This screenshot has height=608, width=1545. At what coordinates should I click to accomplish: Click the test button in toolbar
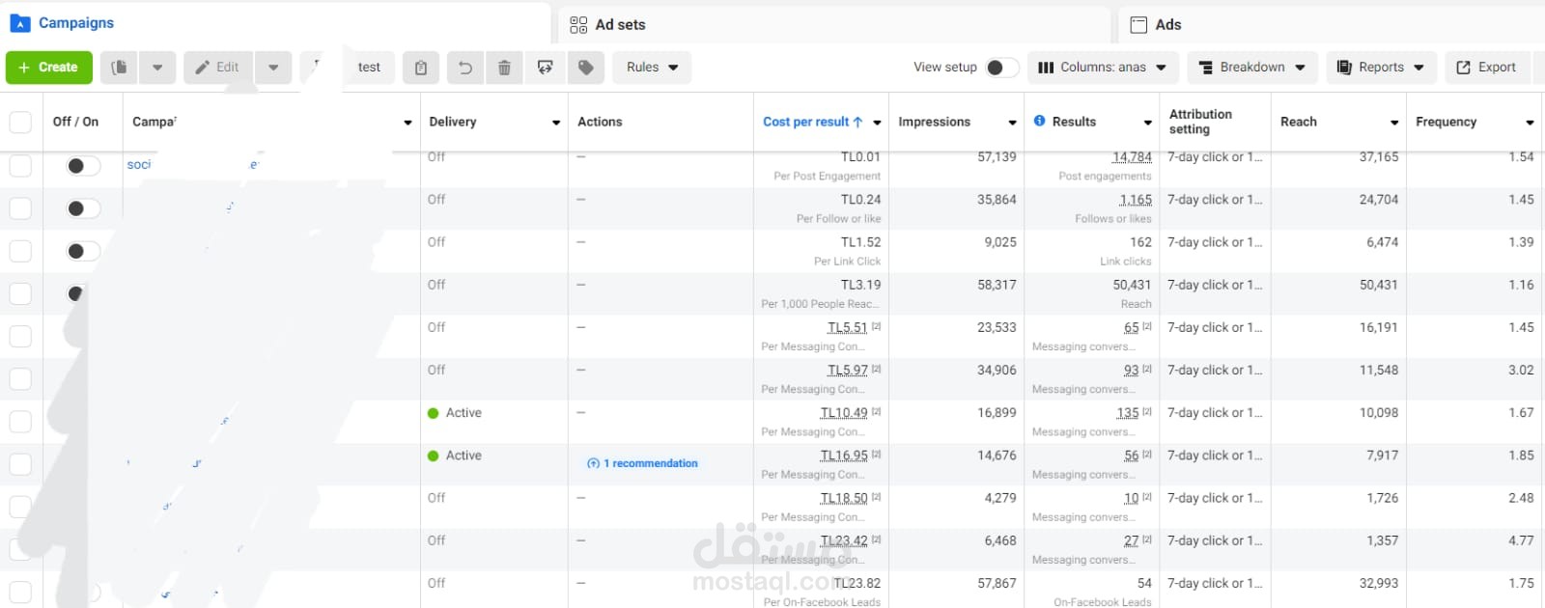coord(369,68)
